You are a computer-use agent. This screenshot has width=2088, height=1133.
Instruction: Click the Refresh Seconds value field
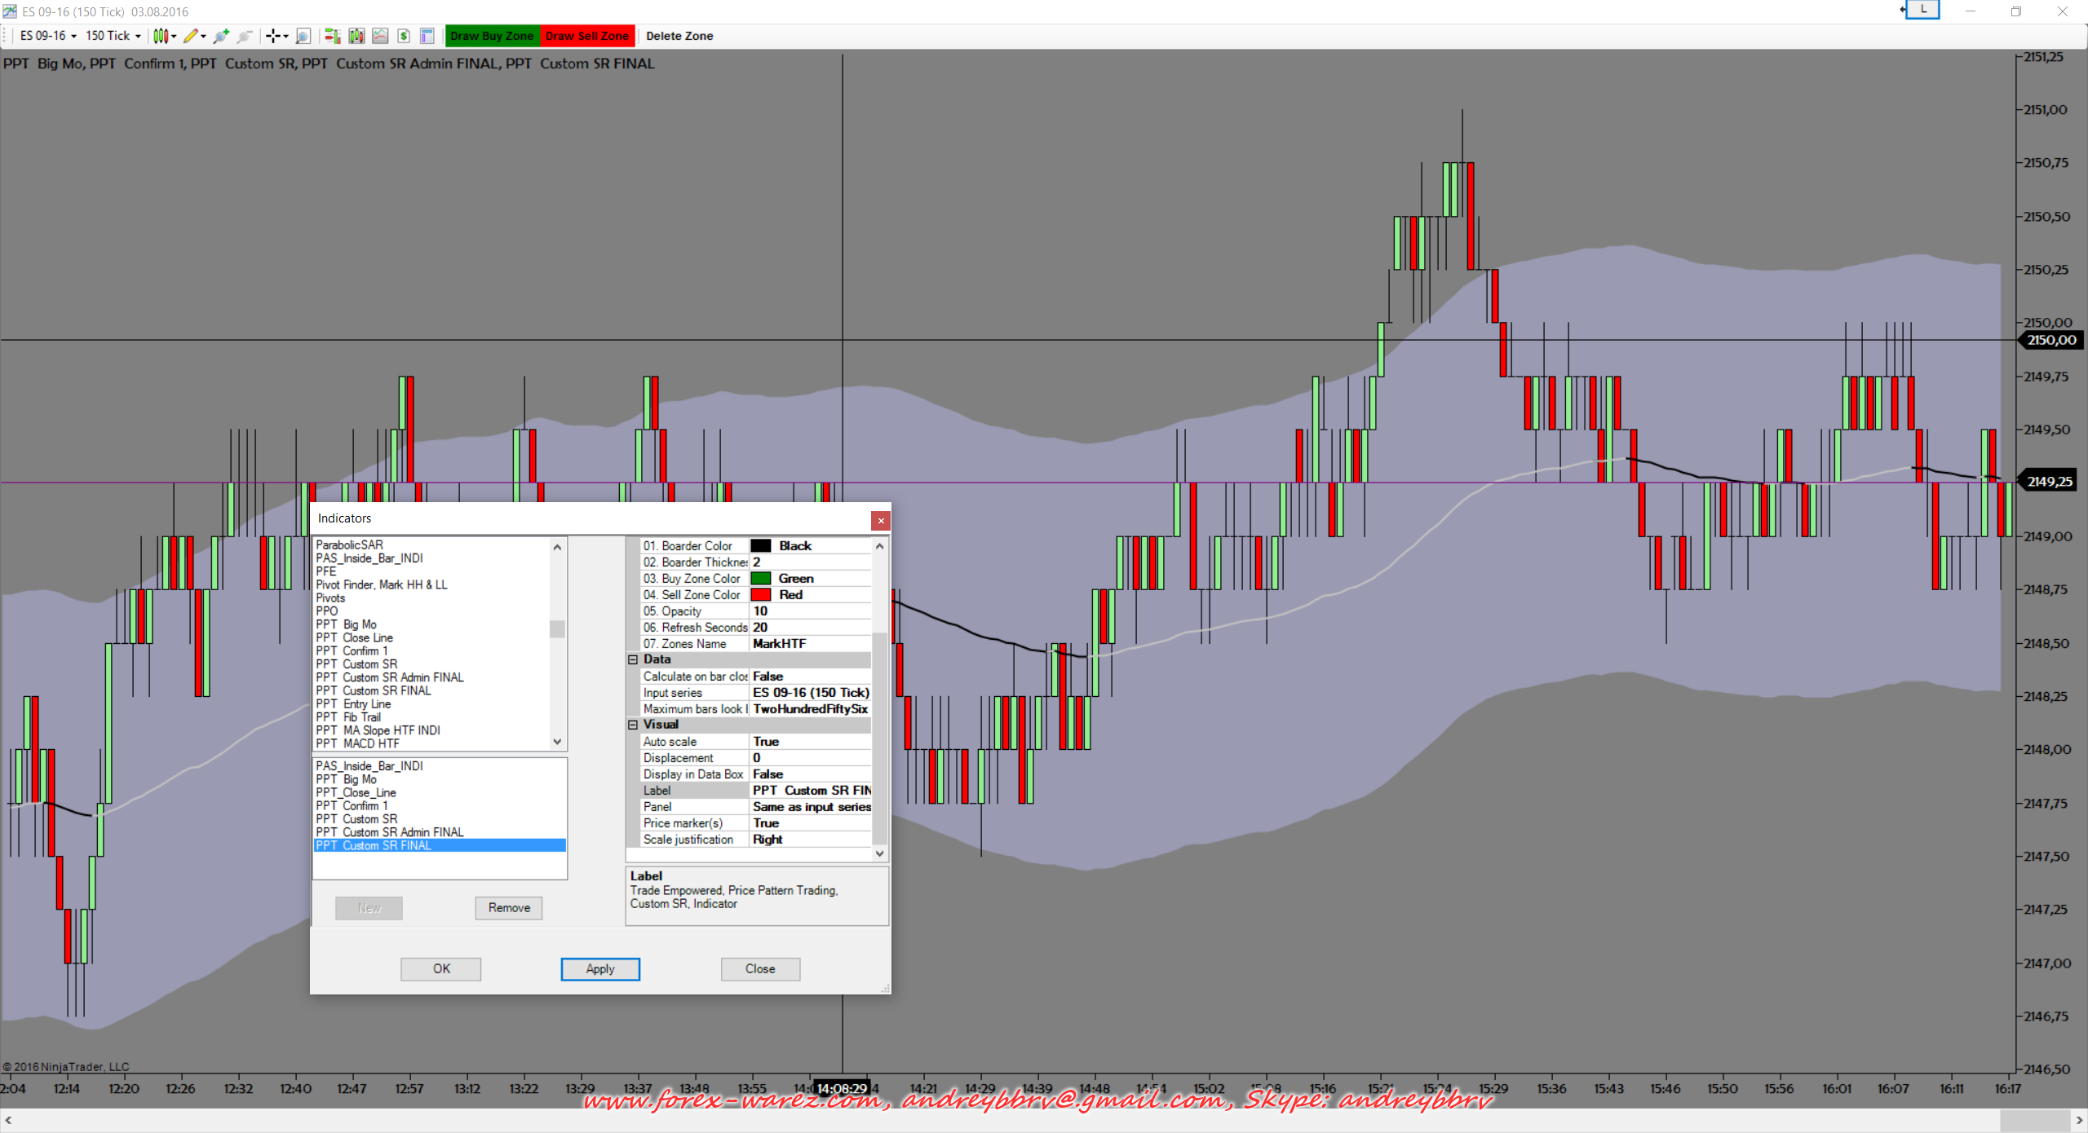pos(810,628)
